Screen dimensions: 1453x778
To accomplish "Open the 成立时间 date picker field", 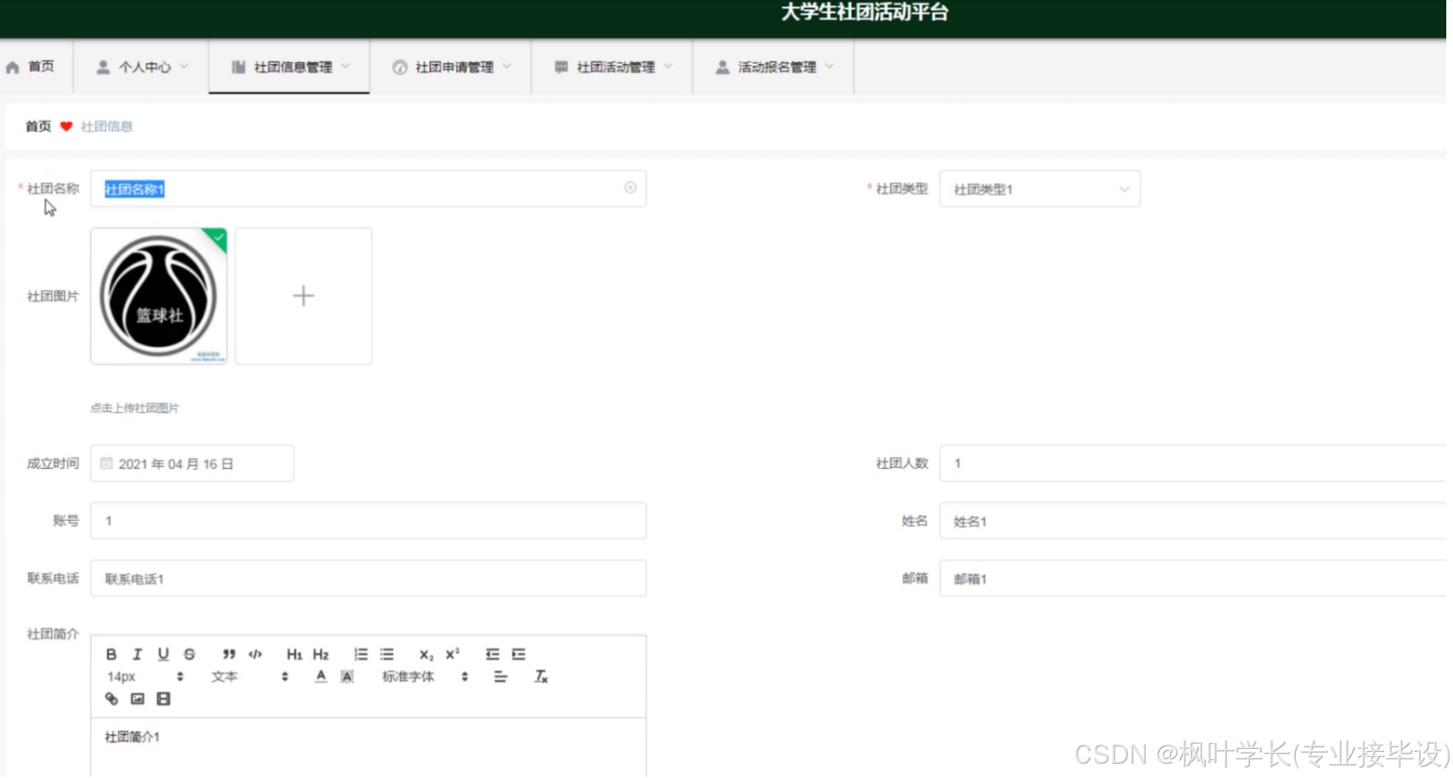I will click(x=192, y=464).
